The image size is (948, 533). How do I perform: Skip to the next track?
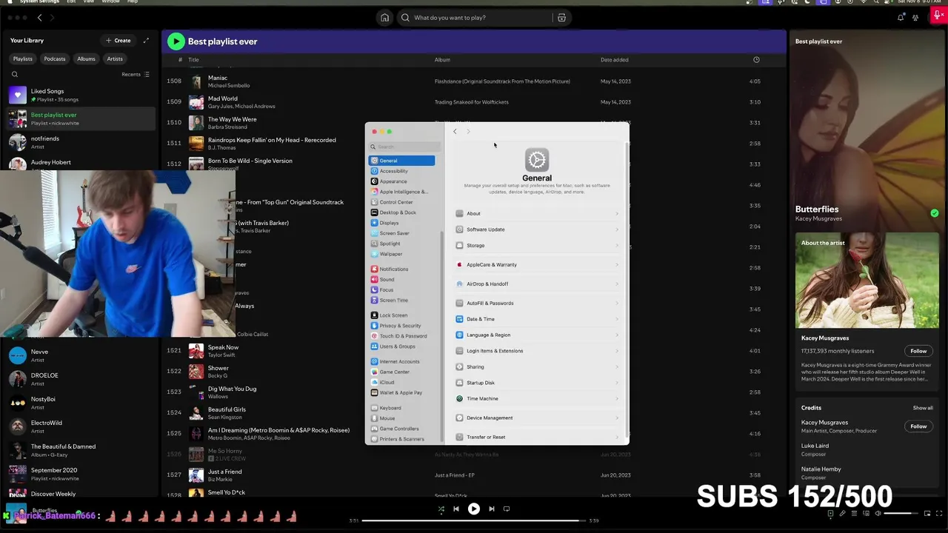(x=492, y=509)
